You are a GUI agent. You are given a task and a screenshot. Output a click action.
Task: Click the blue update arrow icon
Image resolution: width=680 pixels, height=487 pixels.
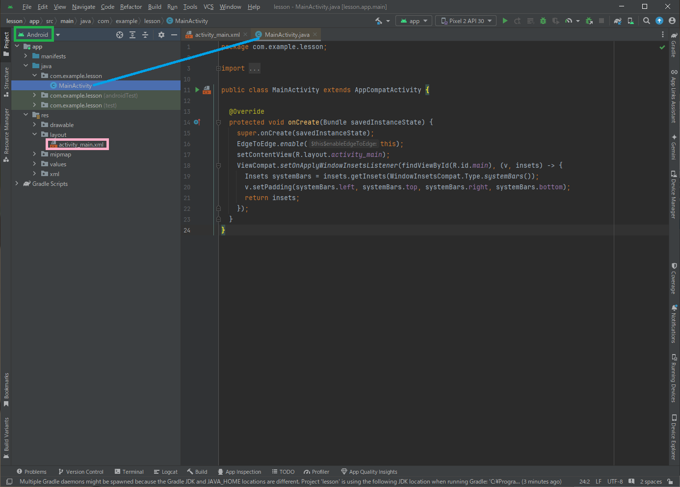pyautogui.click(x=659, y=21)
